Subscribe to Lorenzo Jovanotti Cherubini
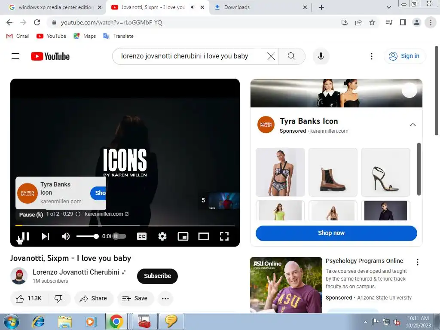Viewport: 440px width, 330px height. 157,276
